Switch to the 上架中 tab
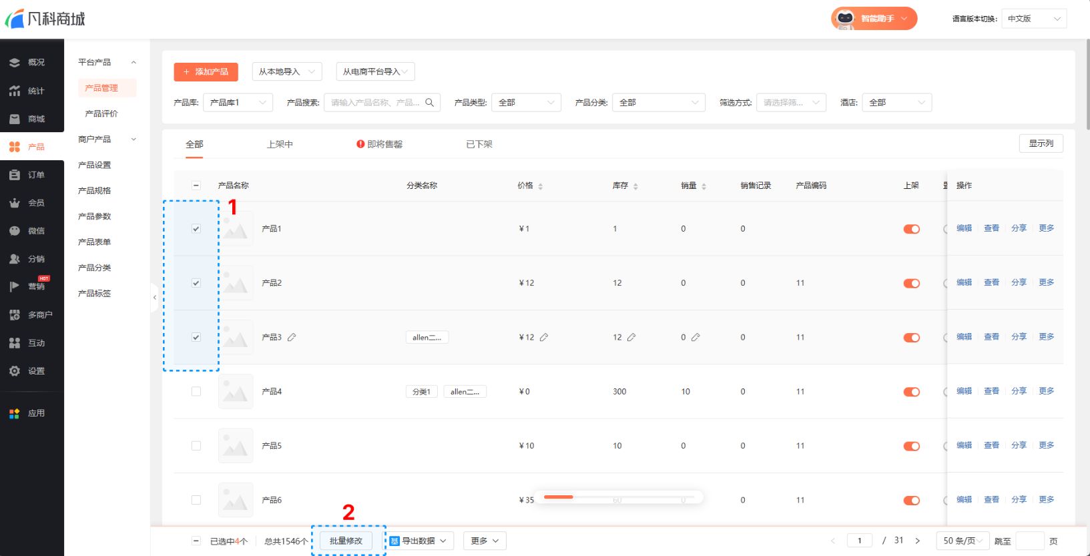 (280, 144)
